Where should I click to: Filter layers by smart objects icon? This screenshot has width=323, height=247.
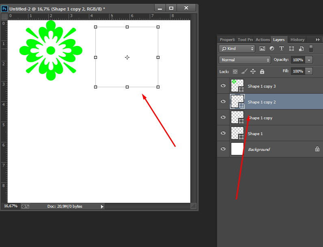(301, 49)
